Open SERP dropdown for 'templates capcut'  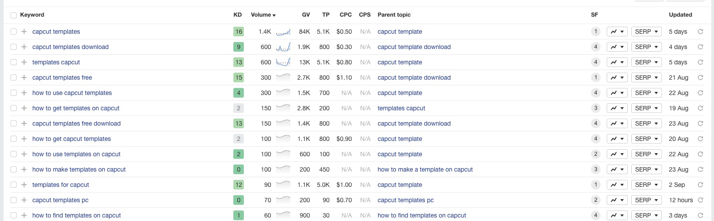647,62
